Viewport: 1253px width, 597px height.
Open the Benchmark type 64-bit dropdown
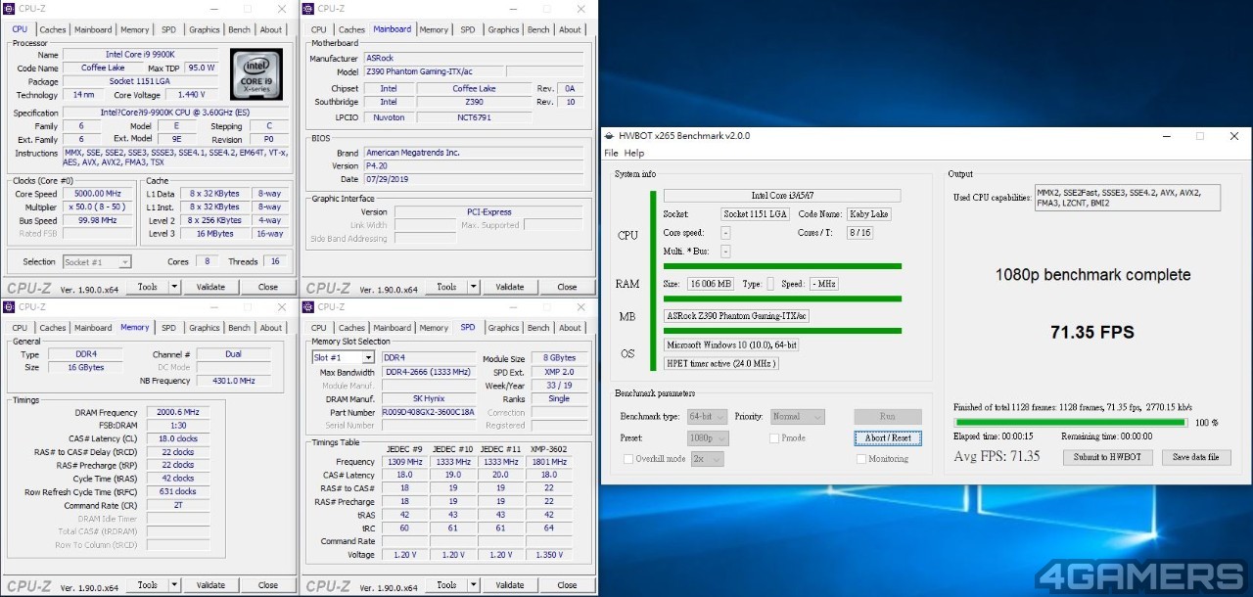707,416
